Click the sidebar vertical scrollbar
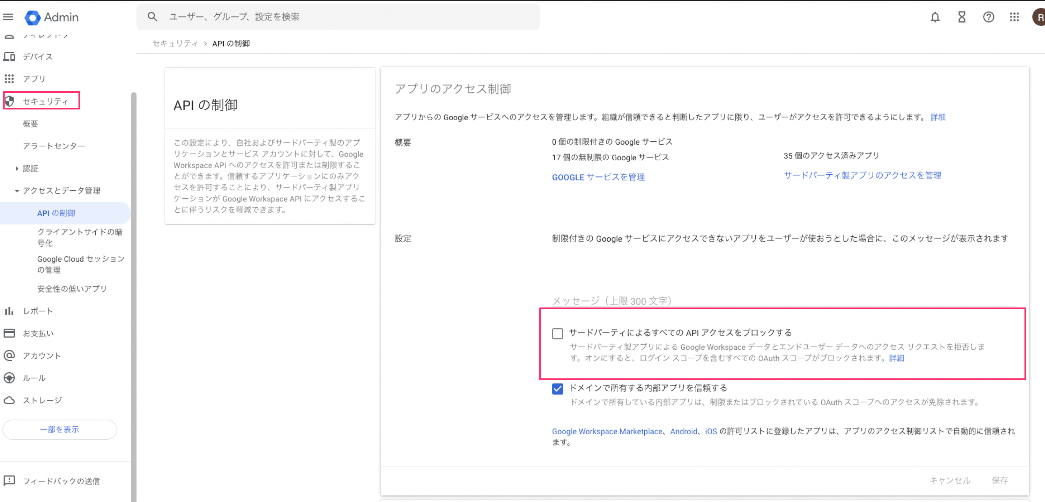 point(133,297)
